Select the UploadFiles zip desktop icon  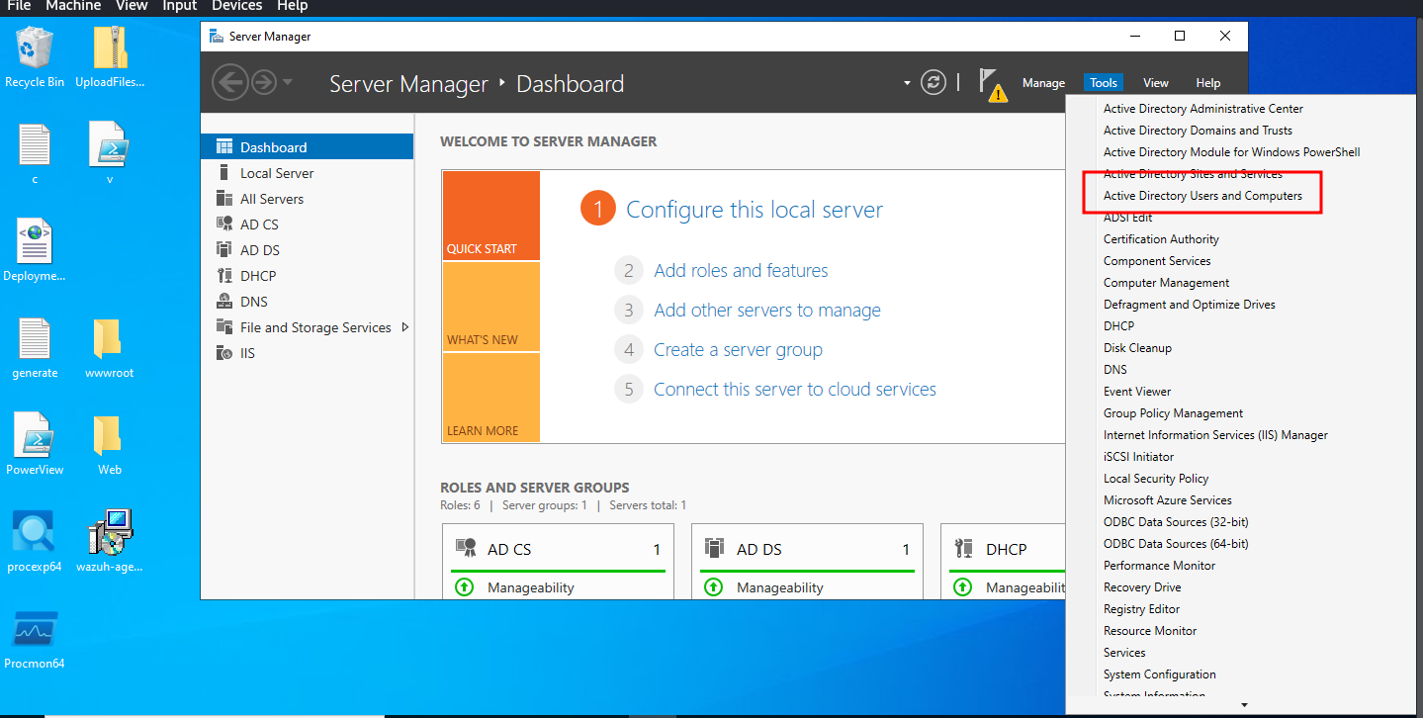pos(110,57)
